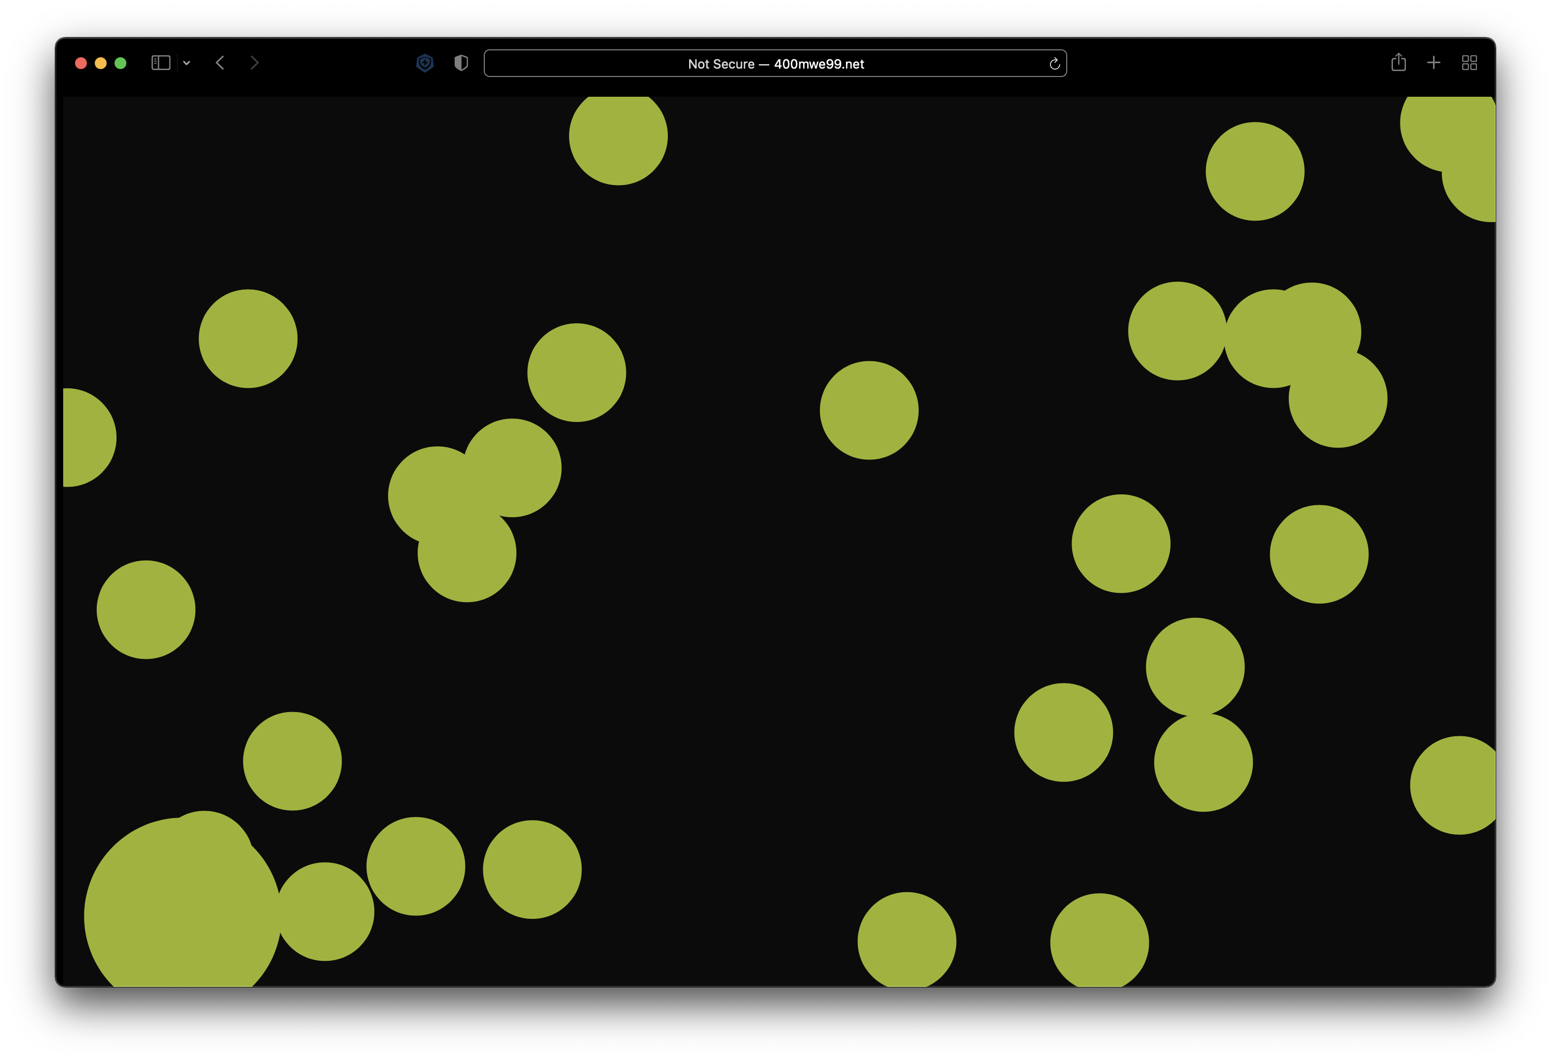Open the blue shield extension icon
The height and width of the screenshot is (1060, 1551).
pyautogui.click(x=425, y=63)
